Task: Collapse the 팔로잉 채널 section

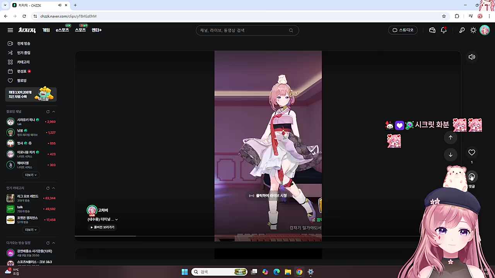Action: [x=54, y=112]
